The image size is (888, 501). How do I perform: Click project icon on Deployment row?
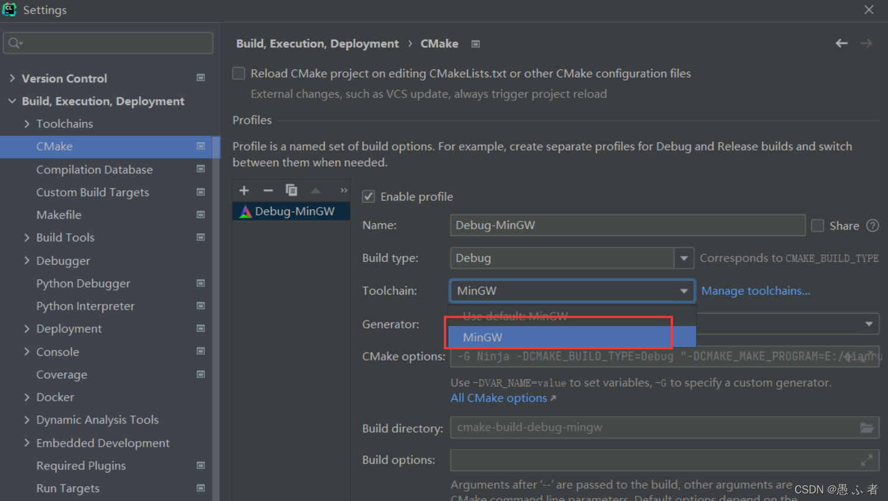(x=201, y=328)
